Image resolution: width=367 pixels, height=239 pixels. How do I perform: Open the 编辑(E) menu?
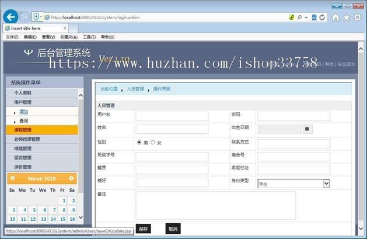pyautogui.click(x=30, y=37)
